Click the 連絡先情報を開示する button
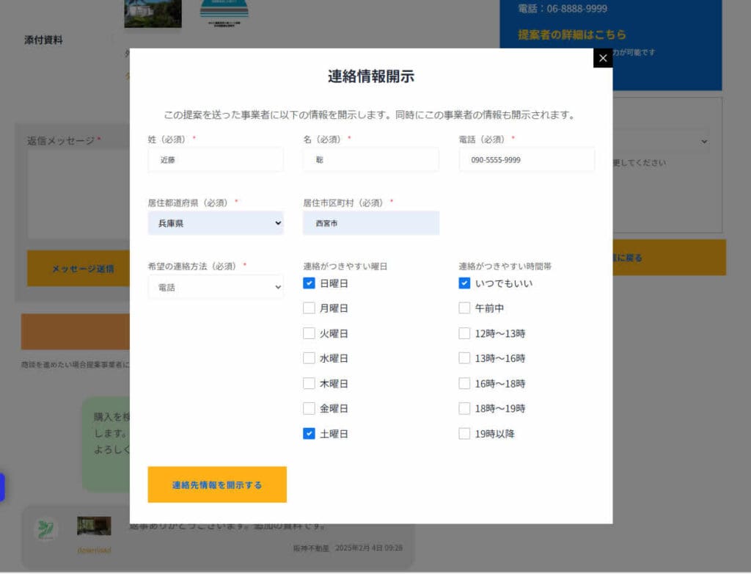The width and height of the screenshot is (751, 574). click(x=217, y=485)
